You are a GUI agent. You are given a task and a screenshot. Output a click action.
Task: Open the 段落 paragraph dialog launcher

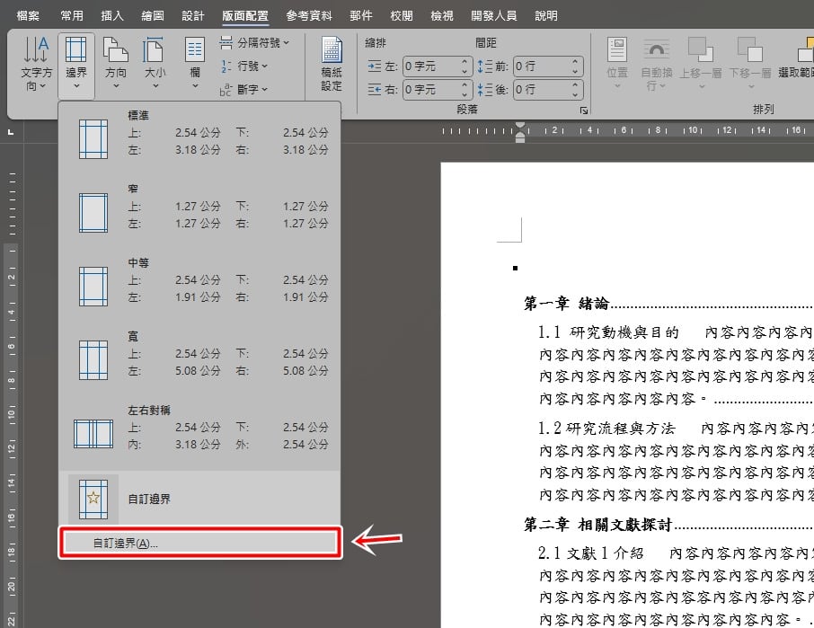(x=583, y=110)
